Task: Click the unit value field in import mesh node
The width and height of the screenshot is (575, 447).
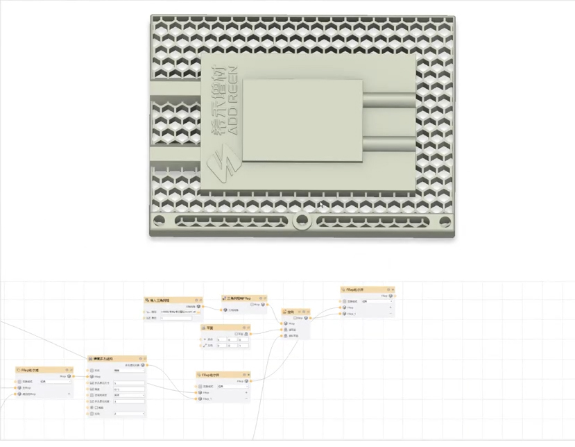Action: point(176,318)
